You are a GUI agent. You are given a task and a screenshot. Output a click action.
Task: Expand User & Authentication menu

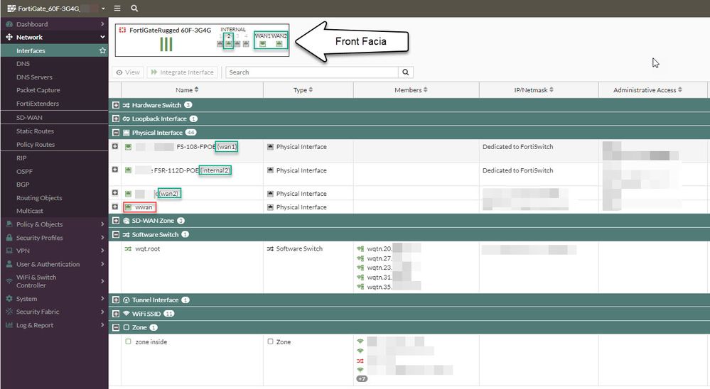[x=54, y=264]
